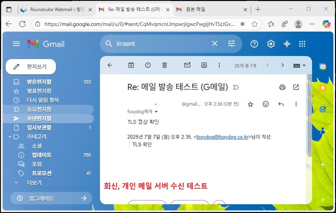Go to newer conversation arrow
The height and width of the screenshot is (213, 336).
click(x=268, y=65)
